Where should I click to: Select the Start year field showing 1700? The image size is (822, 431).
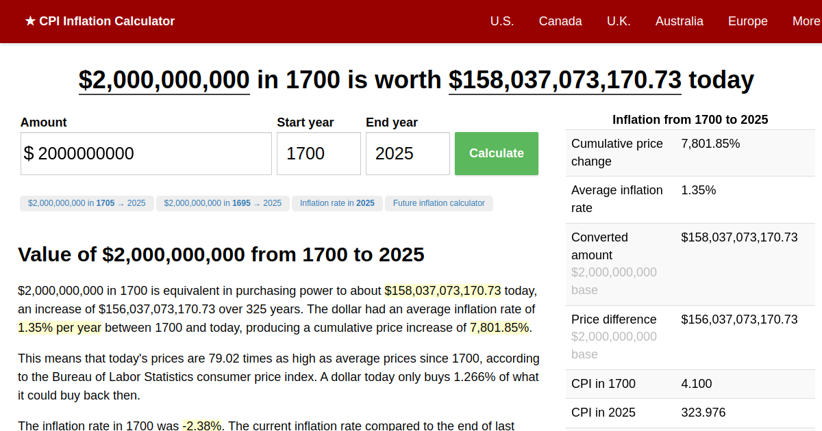pos(319,153)
